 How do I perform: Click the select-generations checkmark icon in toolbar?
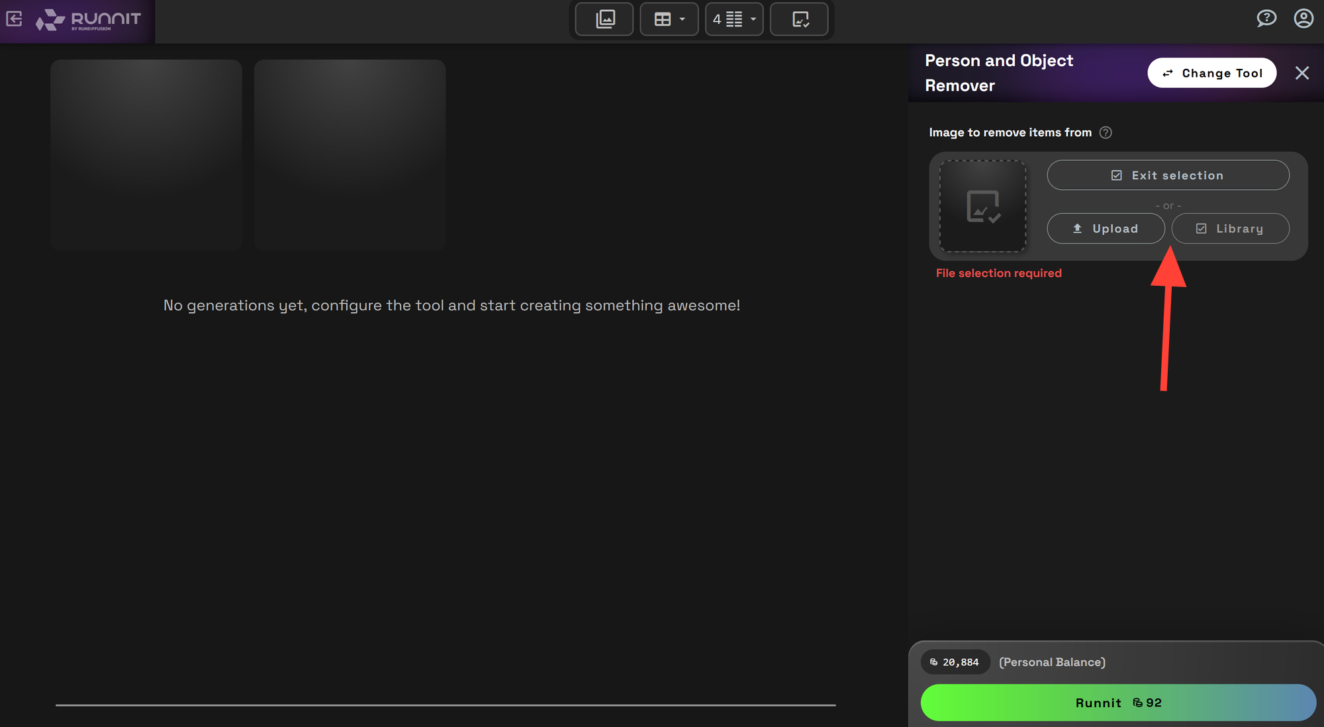(799, 19)
